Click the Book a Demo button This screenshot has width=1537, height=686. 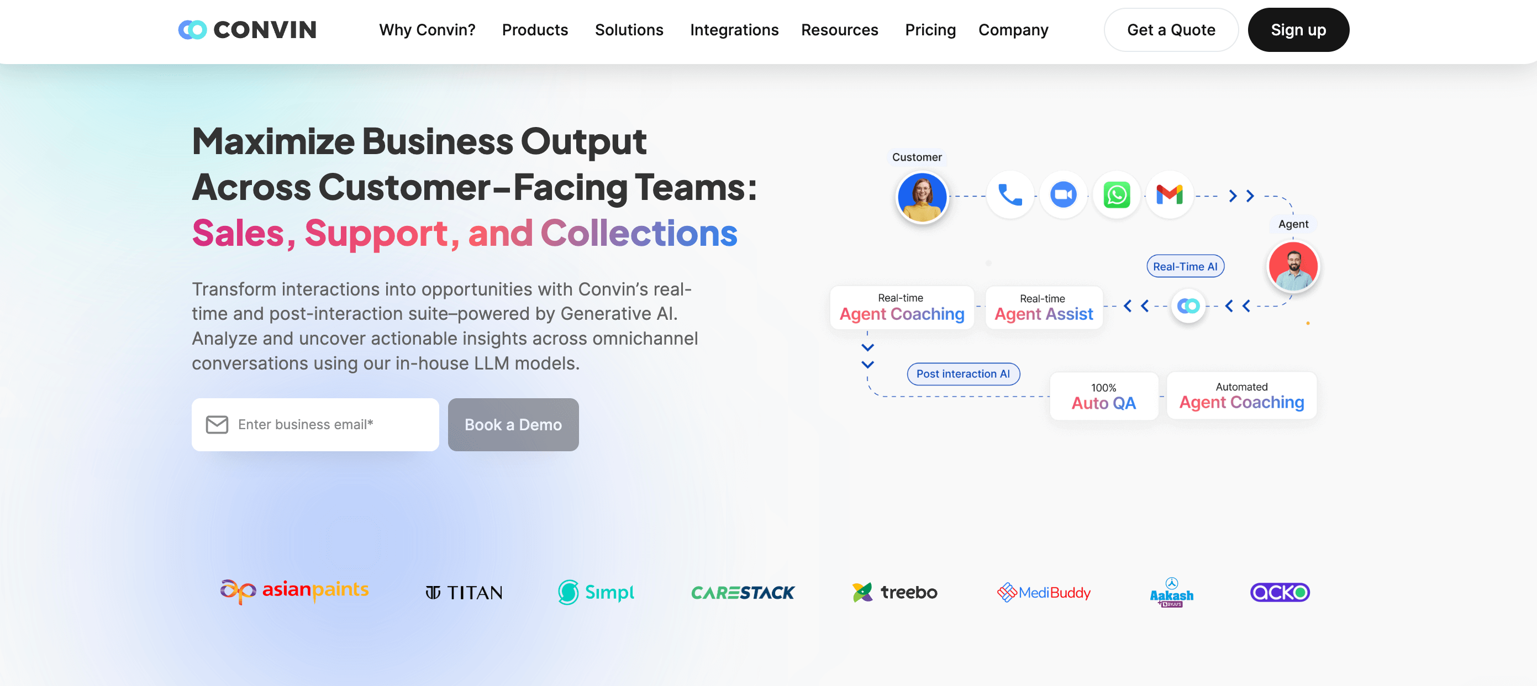coord(513,424)
